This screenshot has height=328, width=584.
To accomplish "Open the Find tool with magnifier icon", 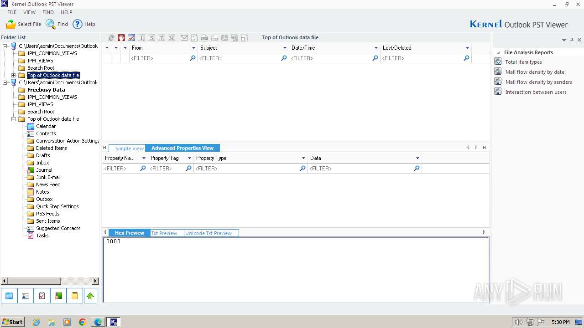I will tap(57, 24).
